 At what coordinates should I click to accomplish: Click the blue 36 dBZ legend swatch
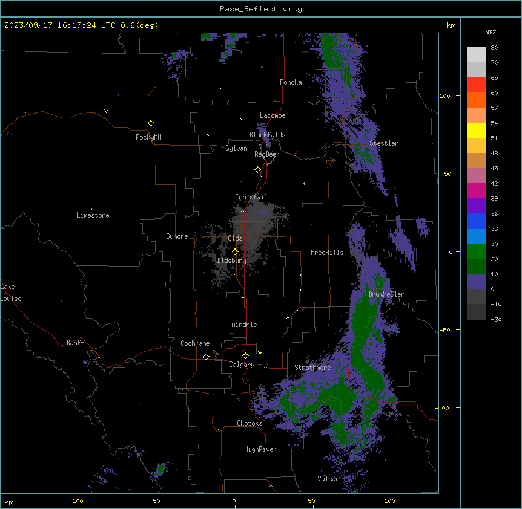(476, 221)
